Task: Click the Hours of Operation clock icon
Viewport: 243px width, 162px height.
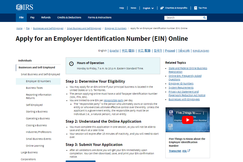Action: click(71, 64)
